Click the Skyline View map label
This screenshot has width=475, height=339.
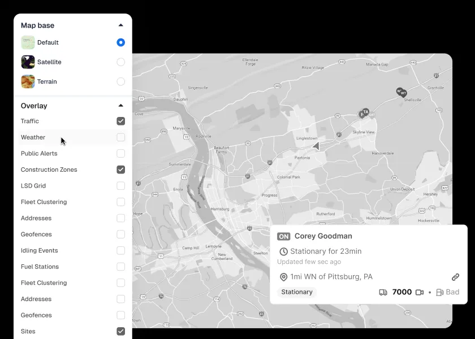pyautogui.click(x=364, y=132)
